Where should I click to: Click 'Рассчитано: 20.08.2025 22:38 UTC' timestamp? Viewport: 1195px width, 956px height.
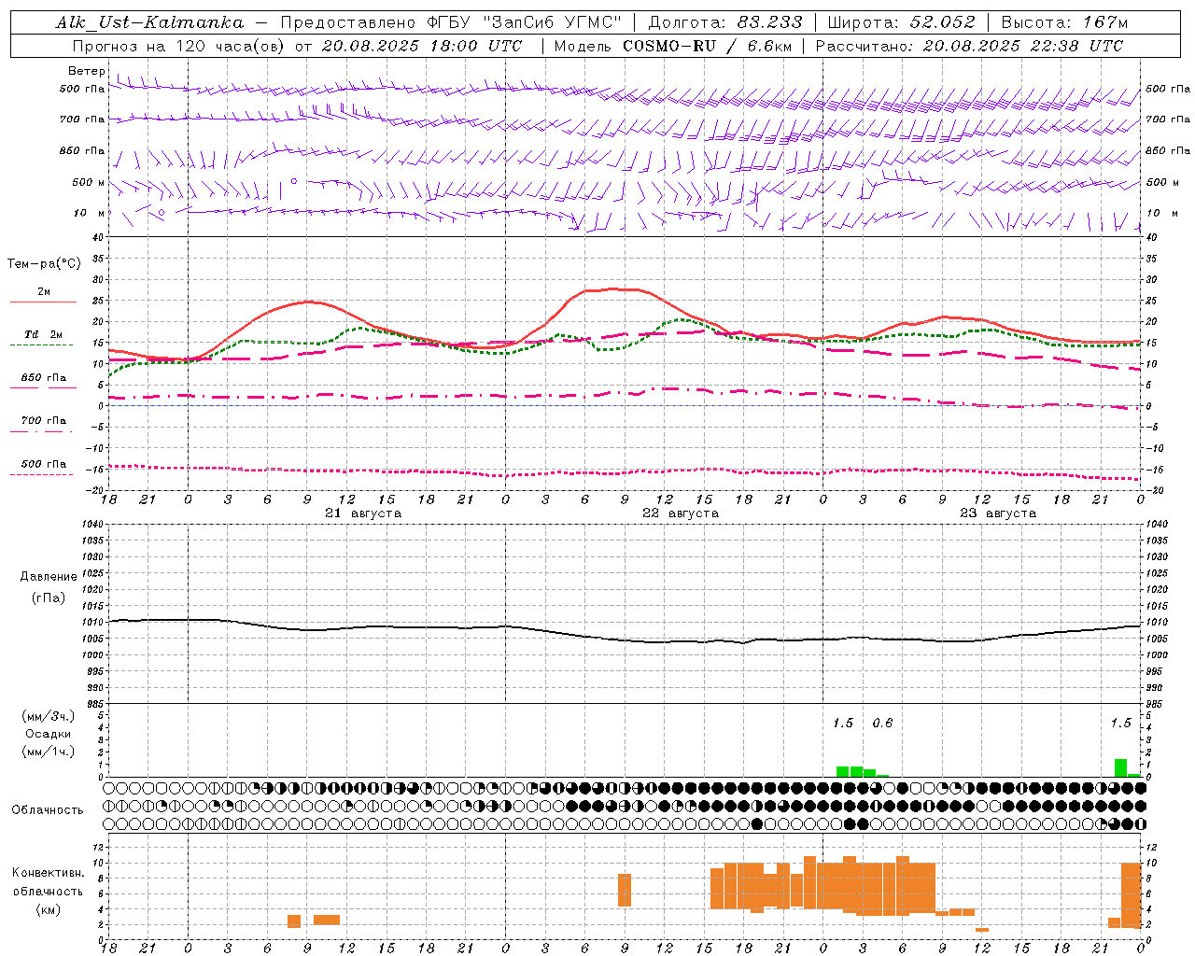[x=969, y=46]
